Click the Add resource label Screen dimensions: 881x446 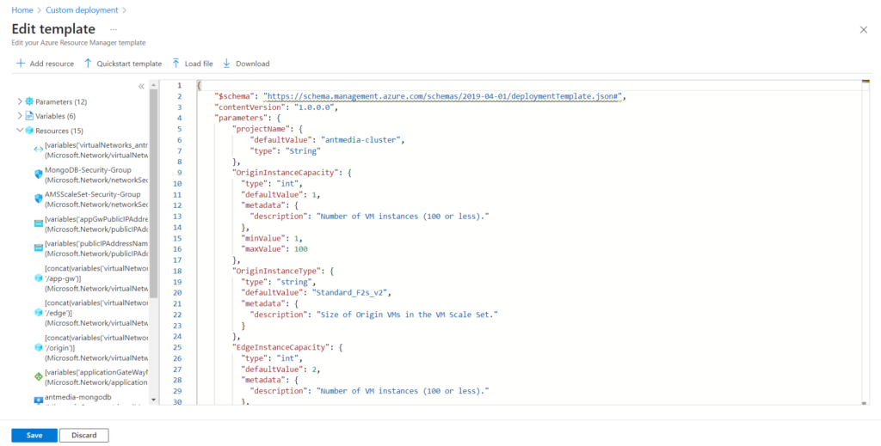(x=52, y=64)
